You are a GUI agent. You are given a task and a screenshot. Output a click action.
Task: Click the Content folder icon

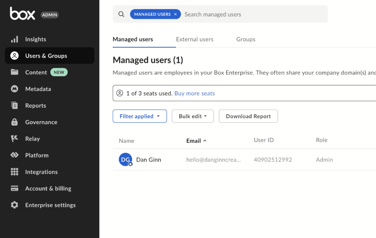tap(14, 72)
